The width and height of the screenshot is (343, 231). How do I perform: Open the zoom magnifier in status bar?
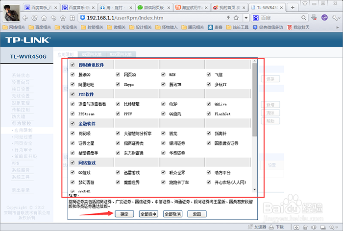tap(333, 227)
